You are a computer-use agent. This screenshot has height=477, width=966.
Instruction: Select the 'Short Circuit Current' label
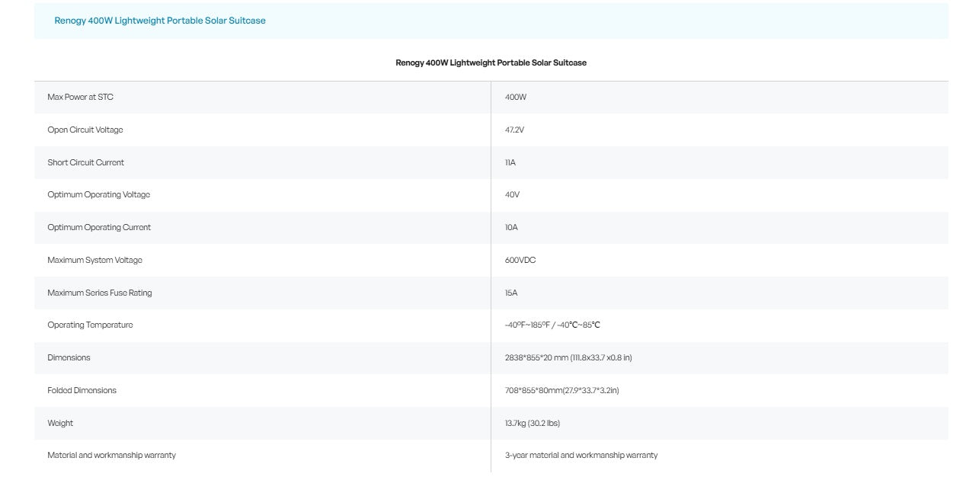pos(85,162)
